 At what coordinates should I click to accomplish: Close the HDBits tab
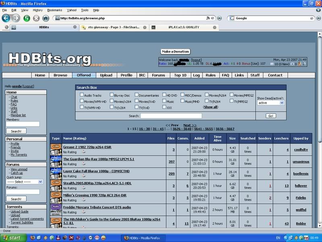[x=75, y=27]
